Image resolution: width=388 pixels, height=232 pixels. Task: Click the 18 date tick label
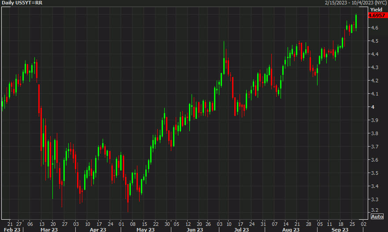coord(341,224)
